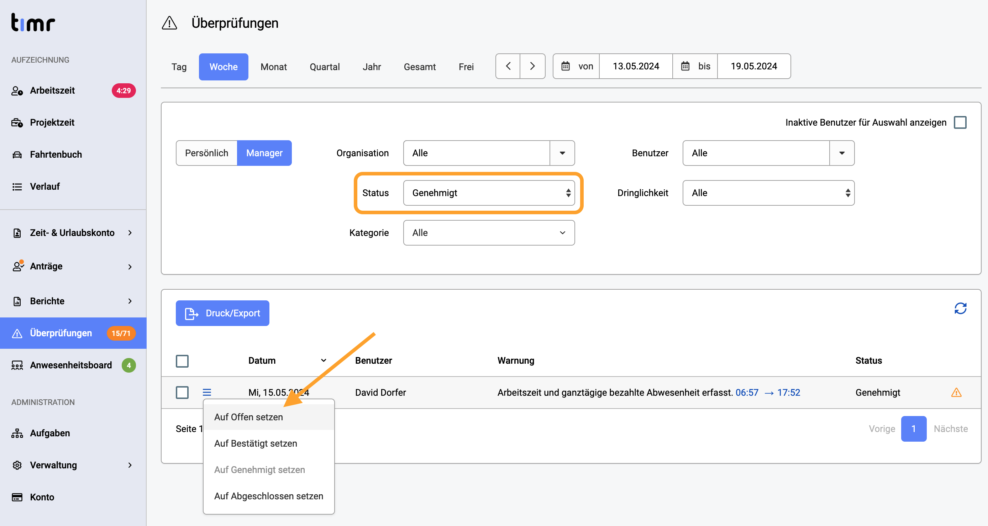The image size is (988, 526).
Task: Select the Jahr period tab
Action: (x=372, y=67)
